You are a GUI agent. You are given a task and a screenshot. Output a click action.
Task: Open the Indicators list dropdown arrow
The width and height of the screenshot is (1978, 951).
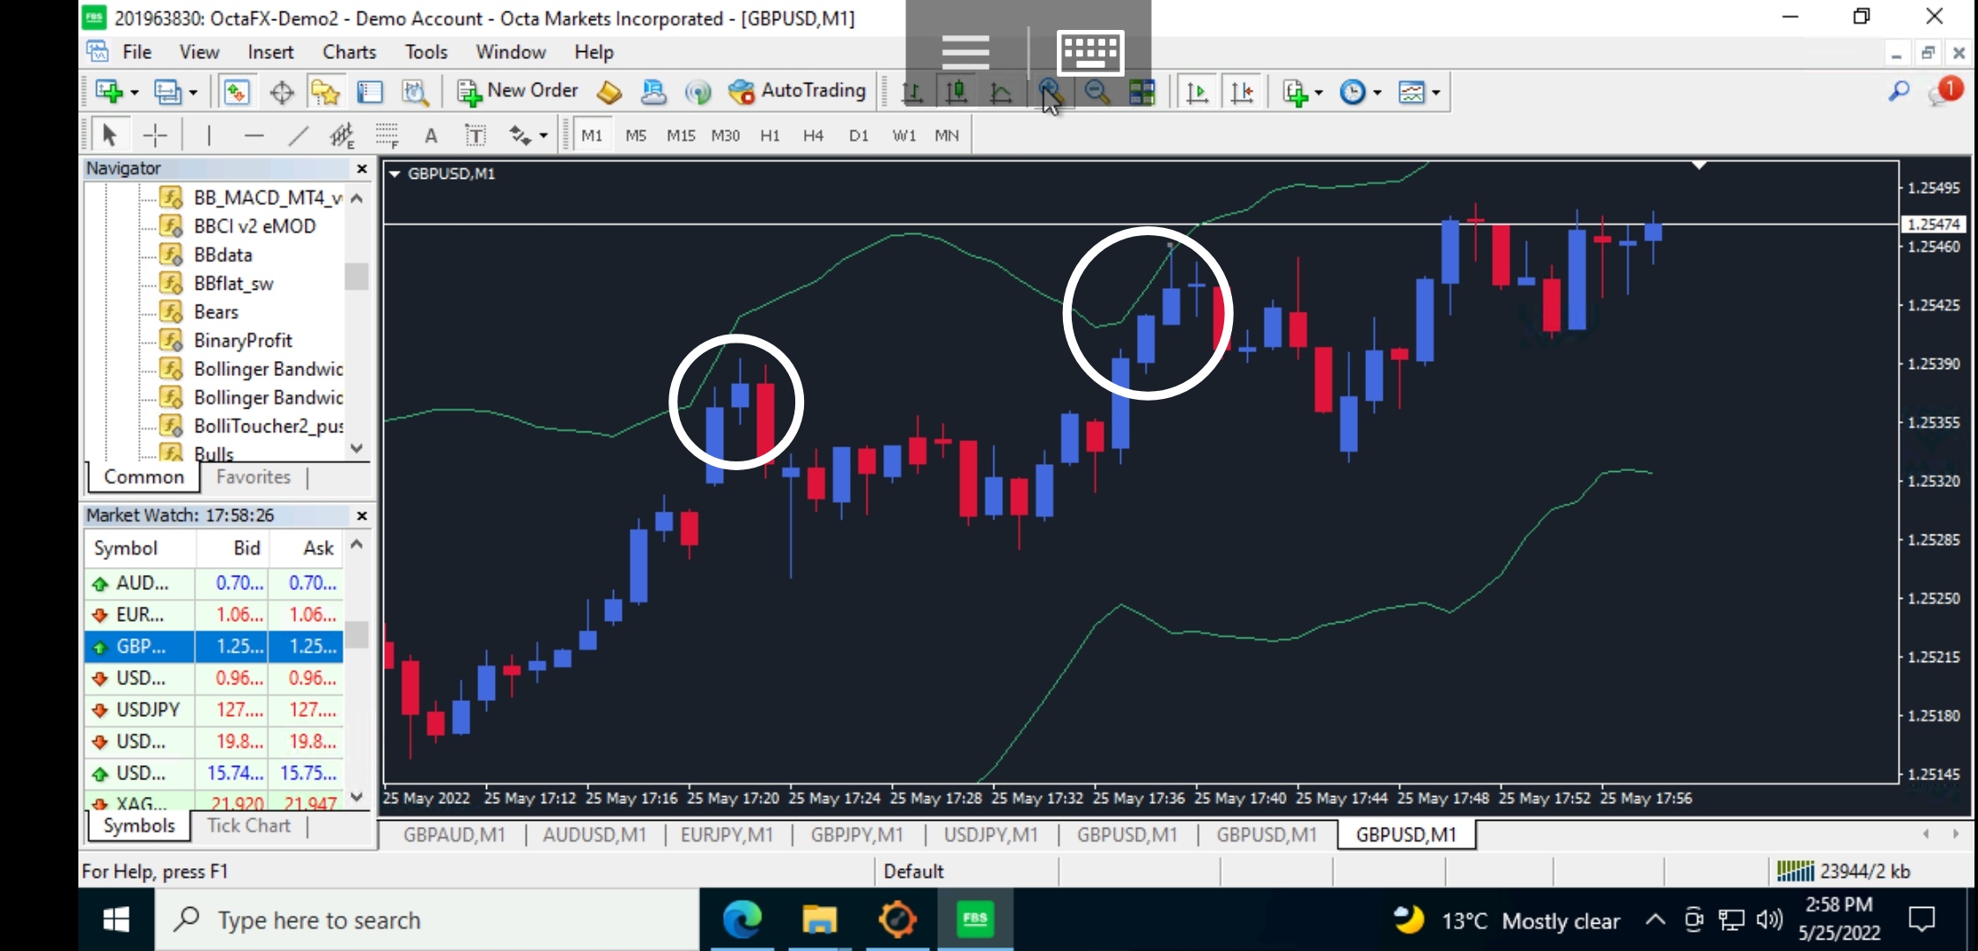[x=1318, y=92]
